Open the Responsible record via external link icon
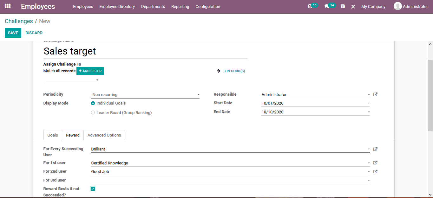 coord(375,94)
